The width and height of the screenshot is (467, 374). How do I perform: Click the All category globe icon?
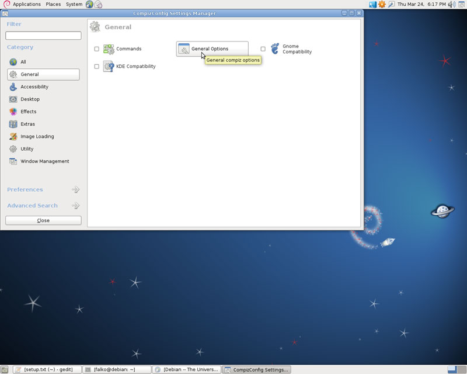tap(13, 62)
